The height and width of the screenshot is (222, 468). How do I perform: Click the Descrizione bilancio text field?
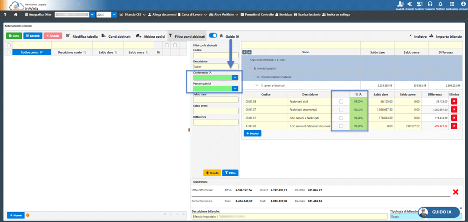click(289, 216)
